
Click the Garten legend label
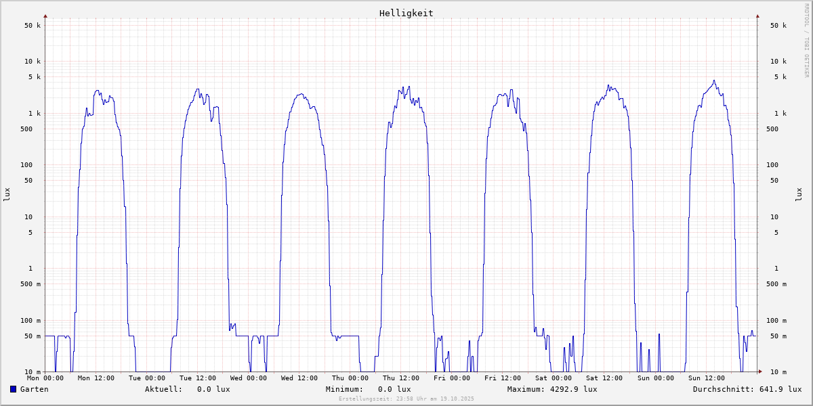pos(34,389)
